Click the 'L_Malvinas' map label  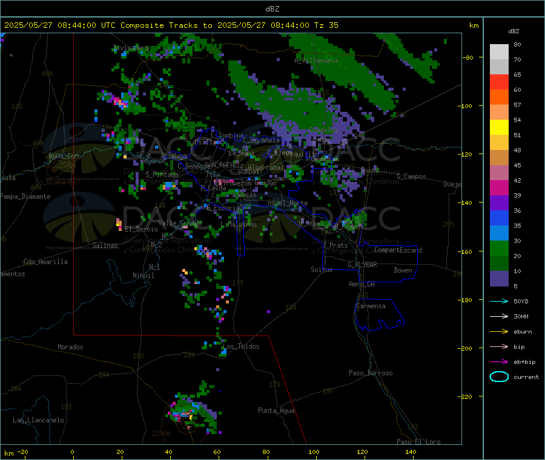click(x=239, y=224)
